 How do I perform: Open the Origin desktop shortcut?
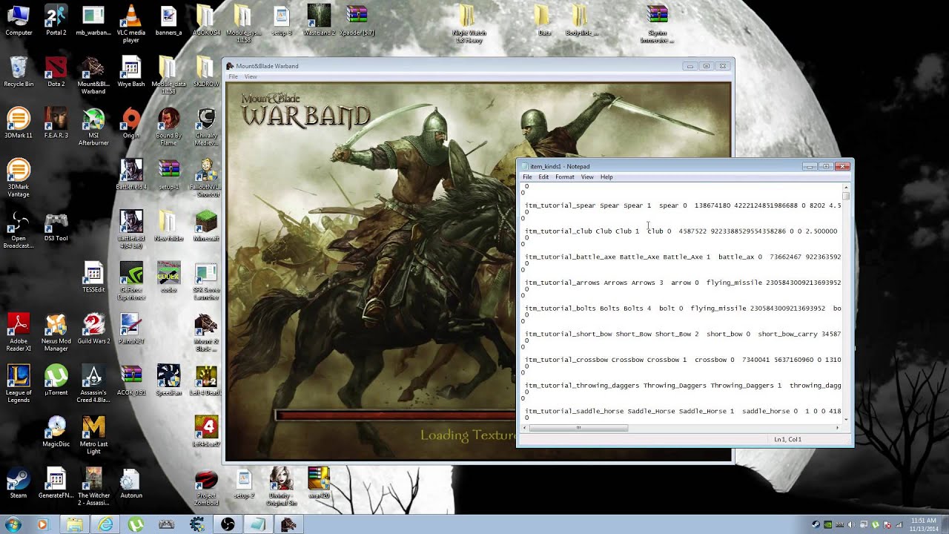130,123
